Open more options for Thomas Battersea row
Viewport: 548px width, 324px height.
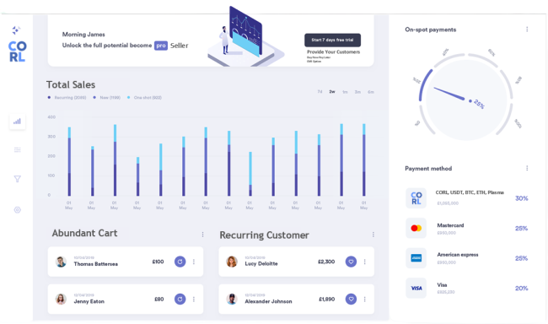click(194, 262)
